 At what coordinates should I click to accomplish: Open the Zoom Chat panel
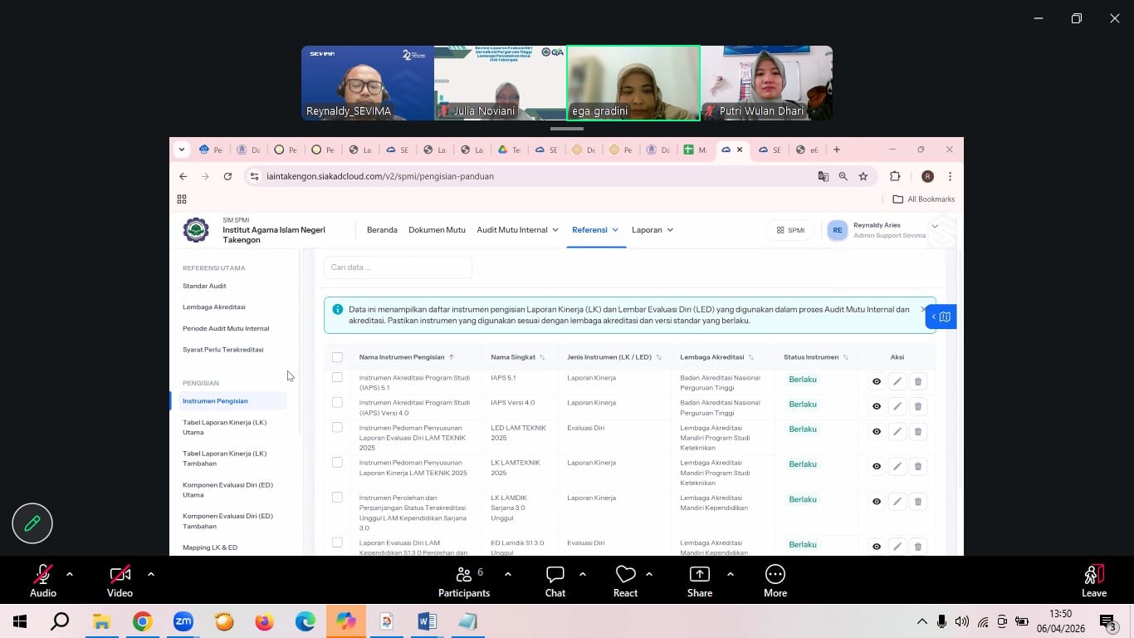555,574
